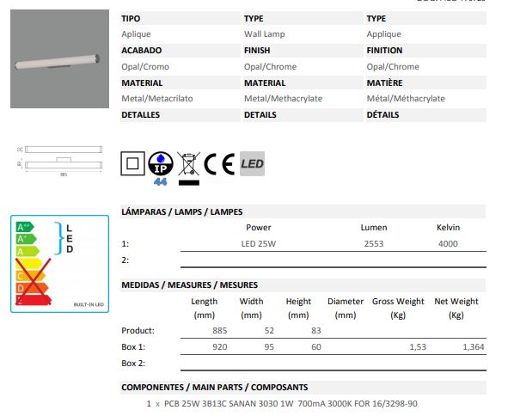Image resolution: width=508 pixels, height=416 pixels.
Task: Click the Height (mm) column header
Action: [298, 308]
